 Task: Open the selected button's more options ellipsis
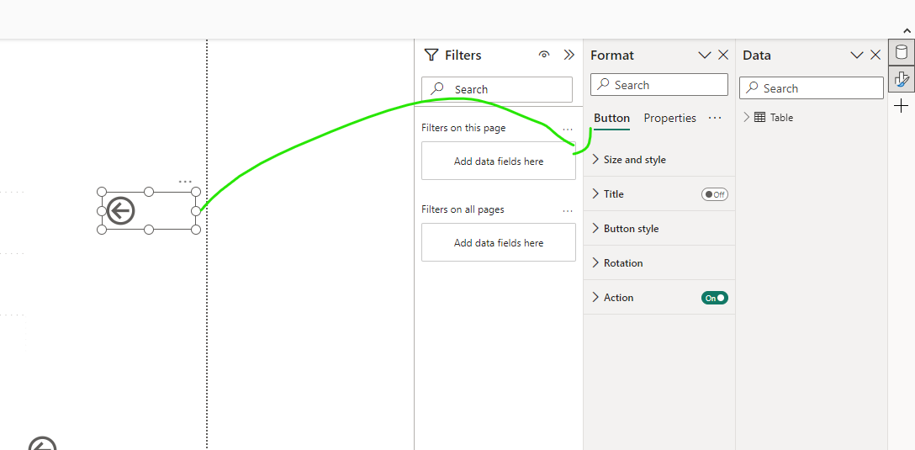coord(185,182)
